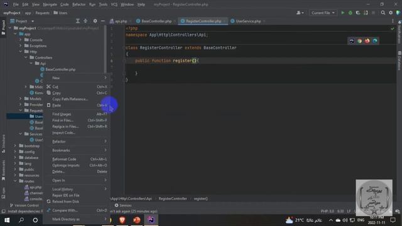This screenshot has width=402, height=226.
Task: Expand the Console folder
Action: 21,40
